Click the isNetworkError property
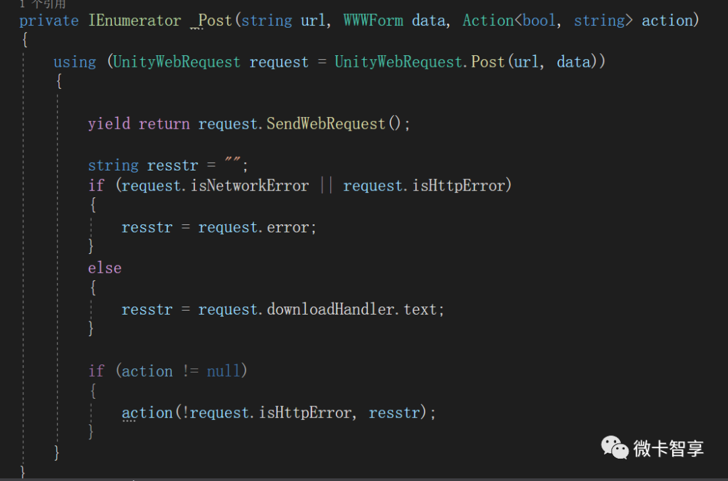The image size is (728, 481). (x=250, y=186)
